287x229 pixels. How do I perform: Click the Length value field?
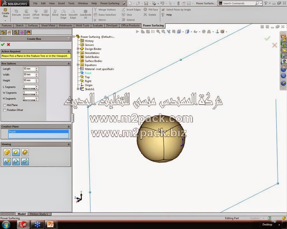coord(29,69)
